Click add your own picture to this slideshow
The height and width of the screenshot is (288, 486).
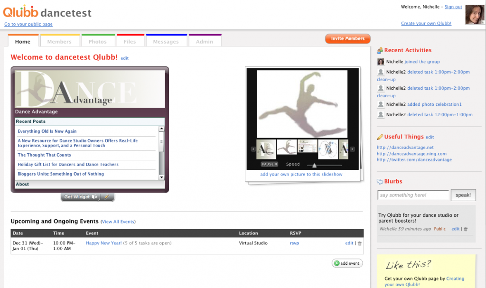coord(301,174)
